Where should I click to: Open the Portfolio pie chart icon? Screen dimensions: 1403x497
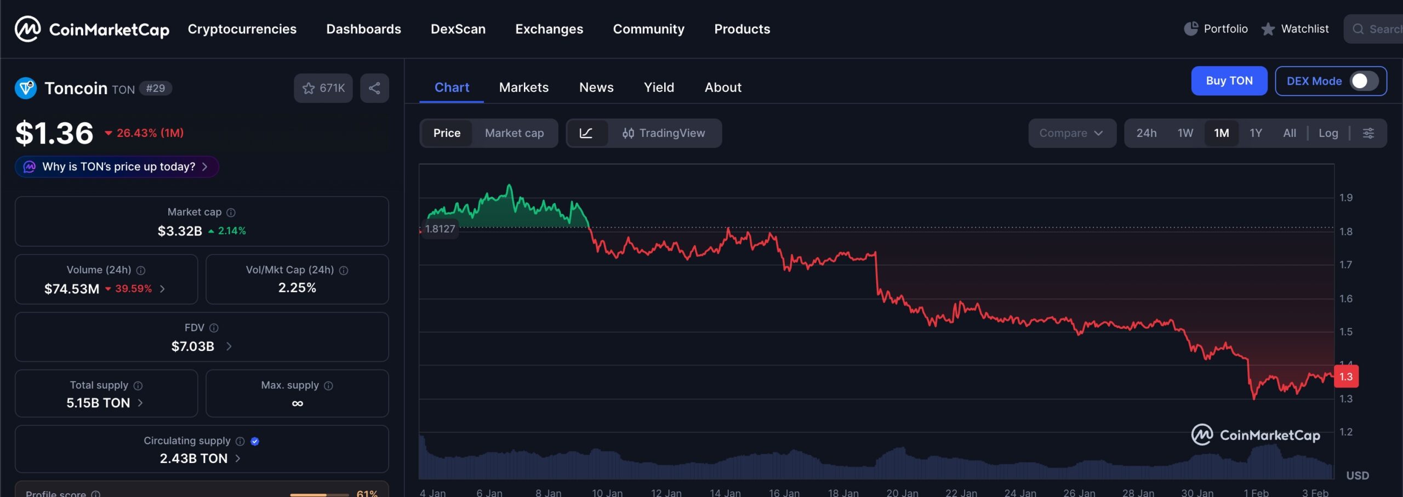pyautogui.click(x=1191, y=28)
